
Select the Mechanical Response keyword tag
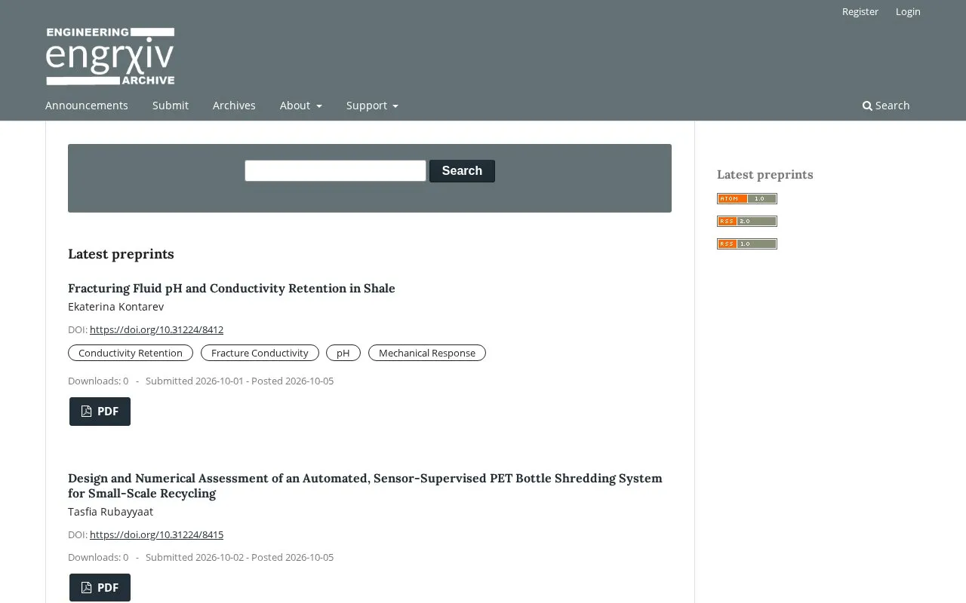click(x=427, y=353)
